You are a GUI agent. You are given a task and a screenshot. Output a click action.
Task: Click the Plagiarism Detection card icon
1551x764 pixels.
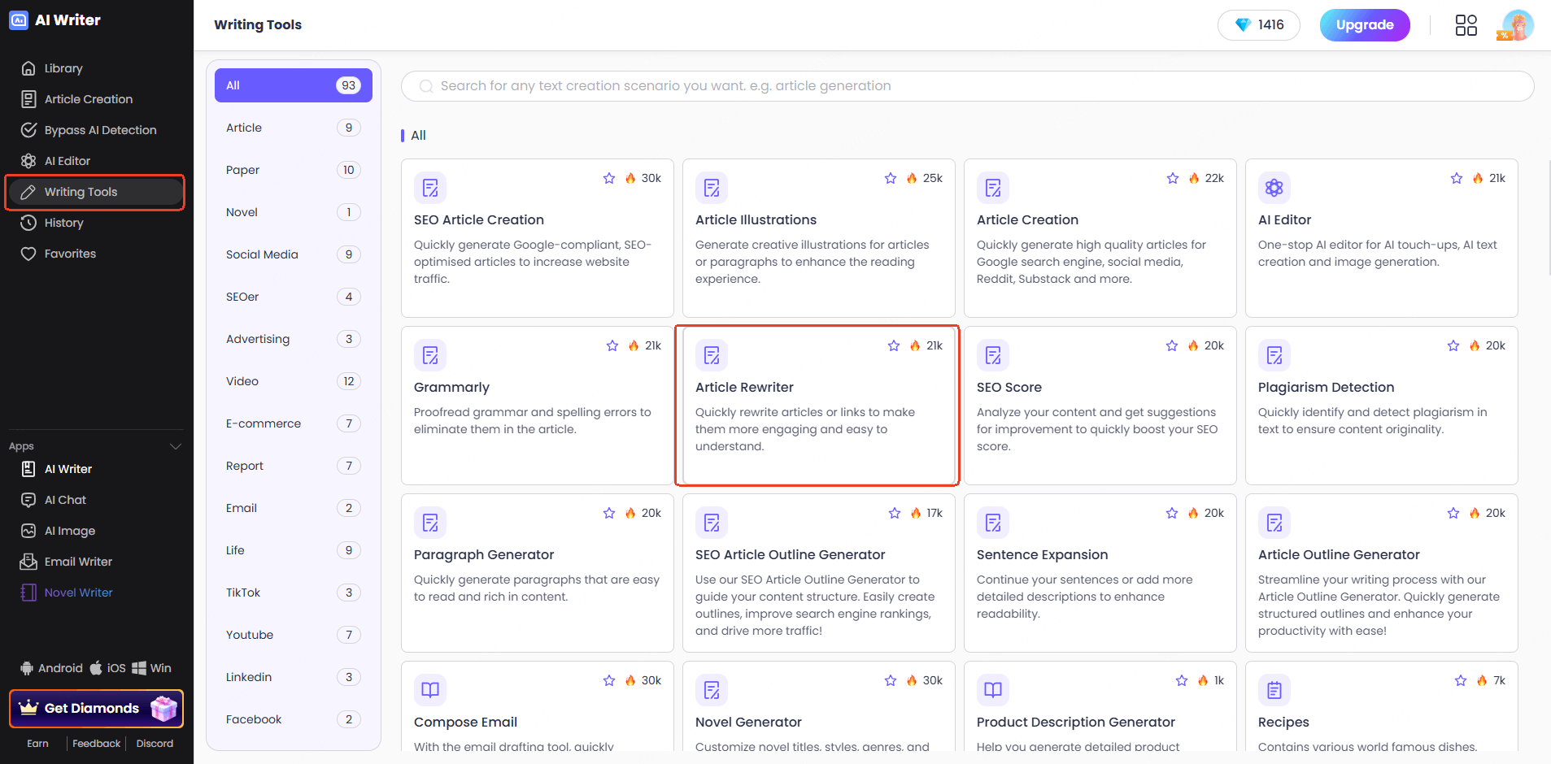click(x=1274, y=355)
